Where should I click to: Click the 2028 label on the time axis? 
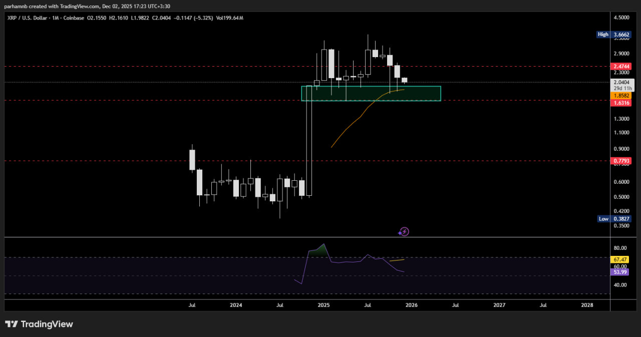pos(587,305)
